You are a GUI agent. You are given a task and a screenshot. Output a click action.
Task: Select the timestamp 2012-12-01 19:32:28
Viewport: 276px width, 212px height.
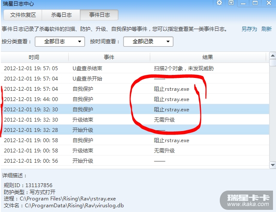pos(31,130)
